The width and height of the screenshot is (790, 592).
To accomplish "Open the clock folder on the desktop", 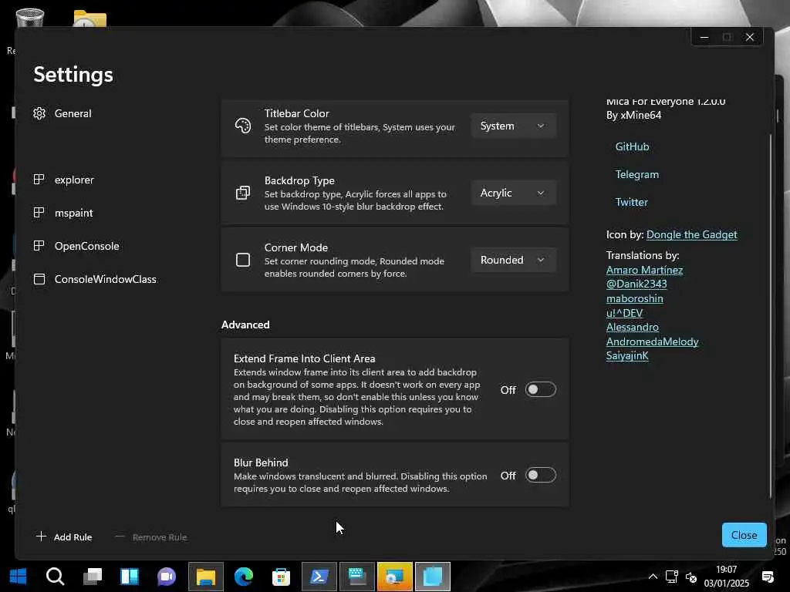I will (89, 19).
